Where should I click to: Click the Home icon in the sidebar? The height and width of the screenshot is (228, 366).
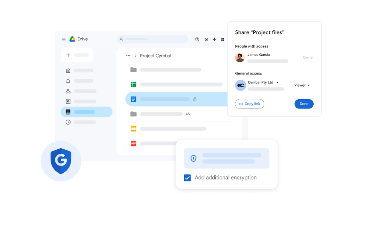[x=68, y=70]
